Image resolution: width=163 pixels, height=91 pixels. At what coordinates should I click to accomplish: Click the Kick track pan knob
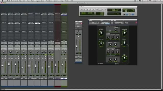(4, 52)
